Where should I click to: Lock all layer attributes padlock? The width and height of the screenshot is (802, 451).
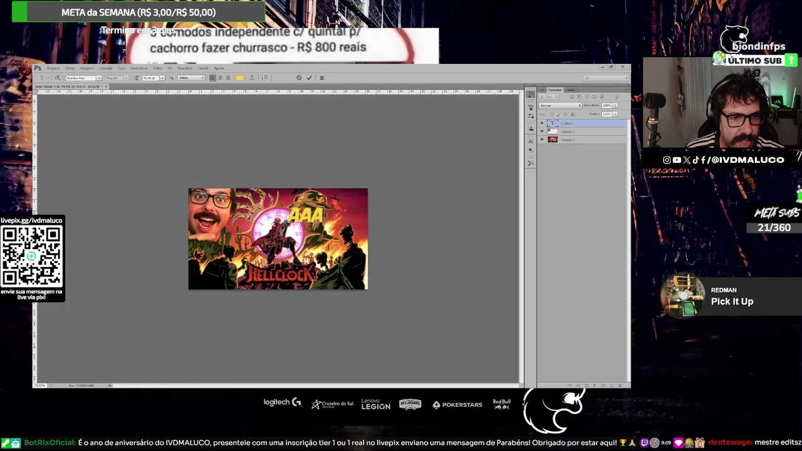[x=573, y=115]
